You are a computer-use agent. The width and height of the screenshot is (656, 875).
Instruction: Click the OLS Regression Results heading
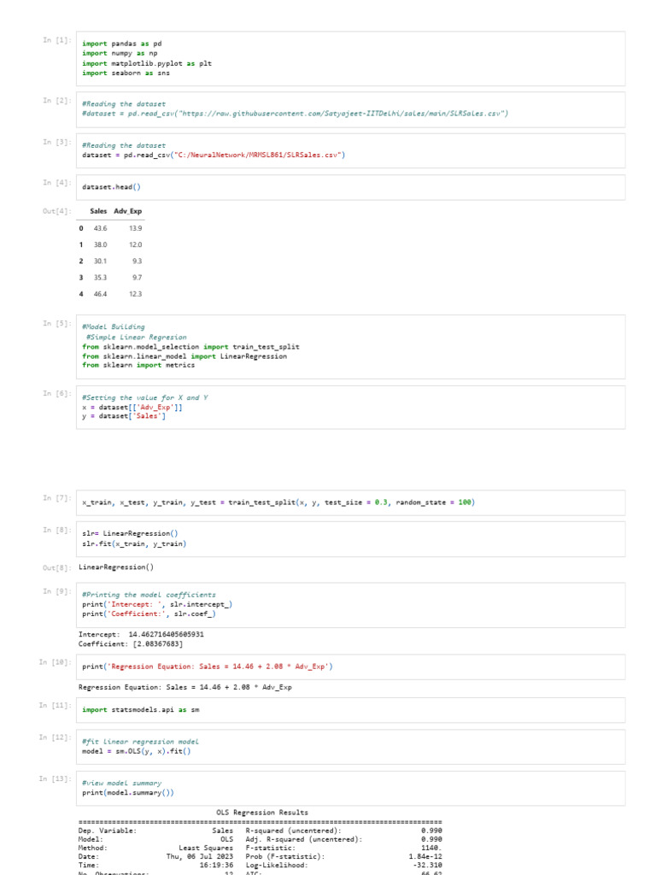(x=262, y=812)
